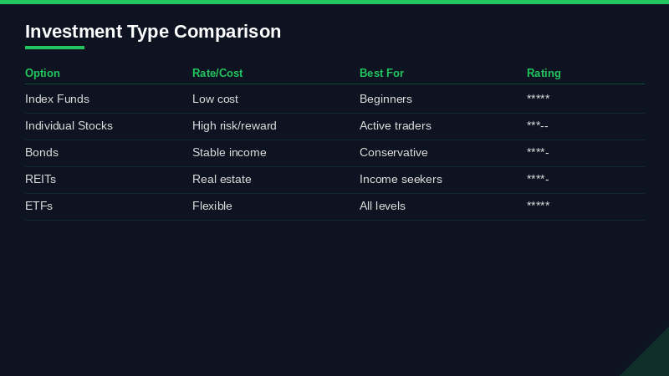Click the 'Individual Stocks' row label

tap(69, 126)
